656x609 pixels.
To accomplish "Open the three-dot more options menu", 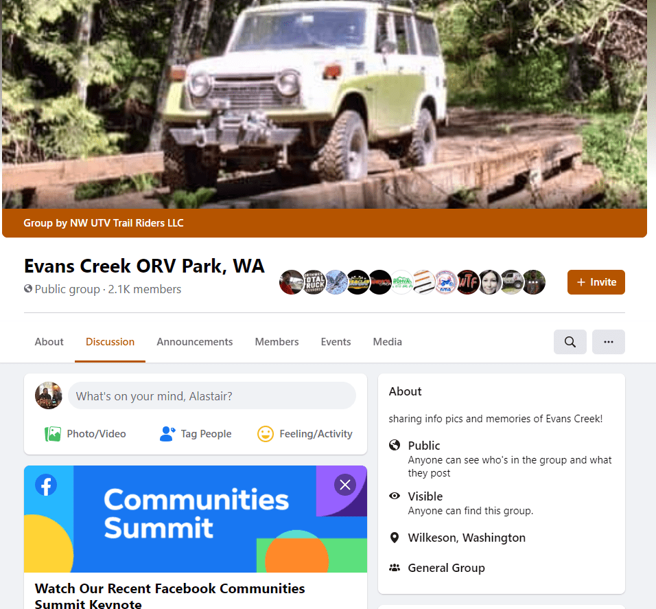I will pos(608,342).
